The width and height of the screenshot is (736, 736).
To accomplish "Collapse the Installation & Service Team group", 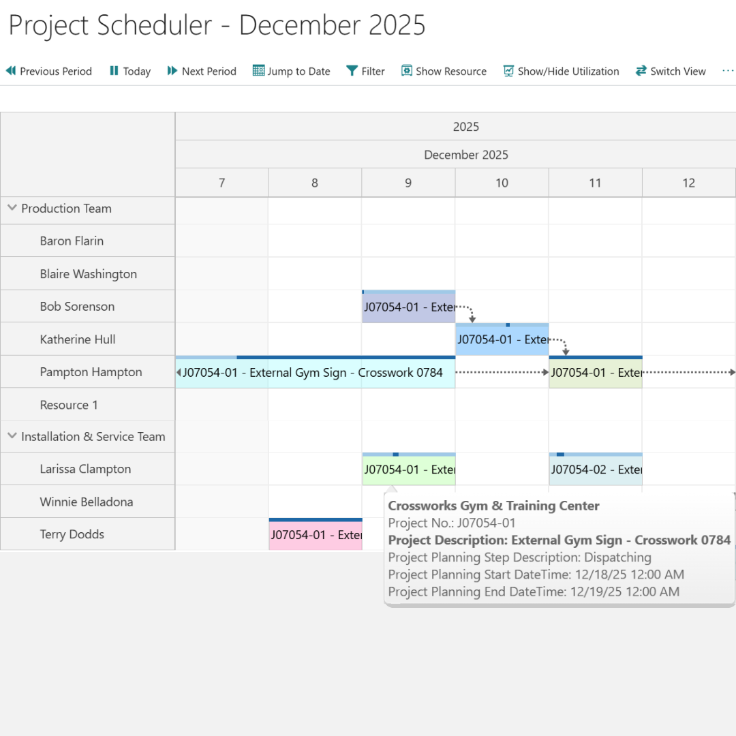I will tap(12, 437).
